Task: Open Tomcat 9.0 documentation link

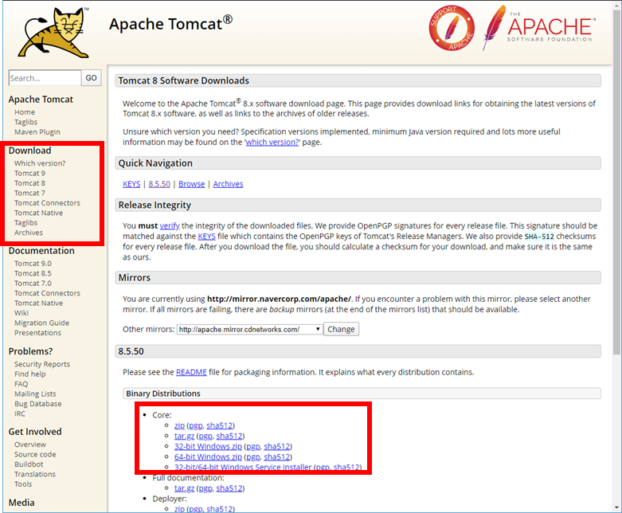Action: point(33,264)
